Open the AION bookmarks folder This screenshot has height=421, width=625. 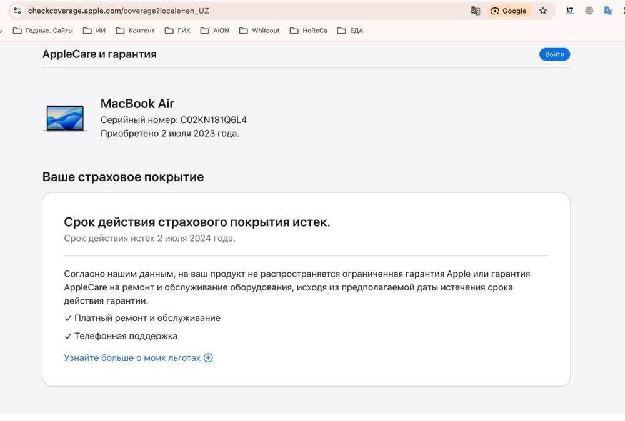coord(215,31)
